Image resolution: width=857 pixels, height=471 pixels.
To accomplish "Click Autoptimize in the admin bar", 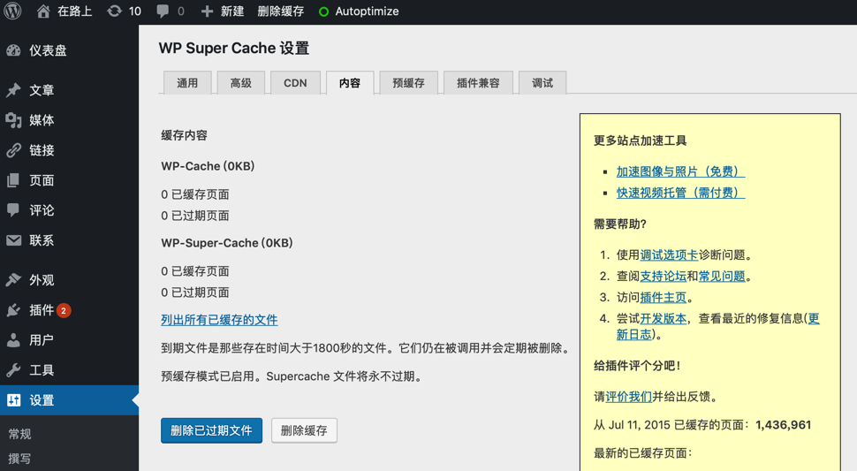I will coord(367,11).
